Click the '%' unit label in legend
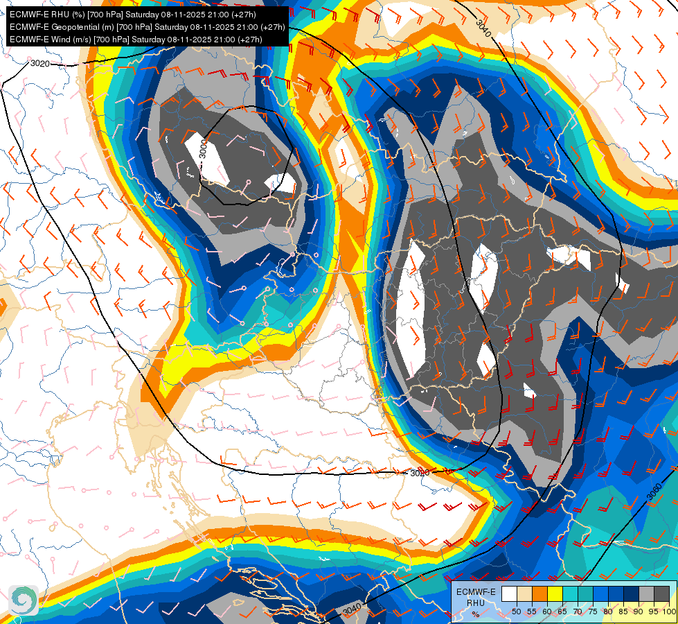This screenshot has height=624, width=678. pos(476,614)
